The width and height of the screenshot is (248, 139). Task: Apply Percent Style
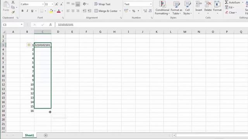pyautogui.click(x=134, y=11)
